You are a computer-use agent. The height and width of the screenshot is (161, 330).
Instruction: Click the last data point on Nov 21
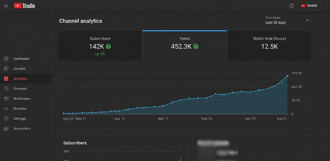coord(287,76)
